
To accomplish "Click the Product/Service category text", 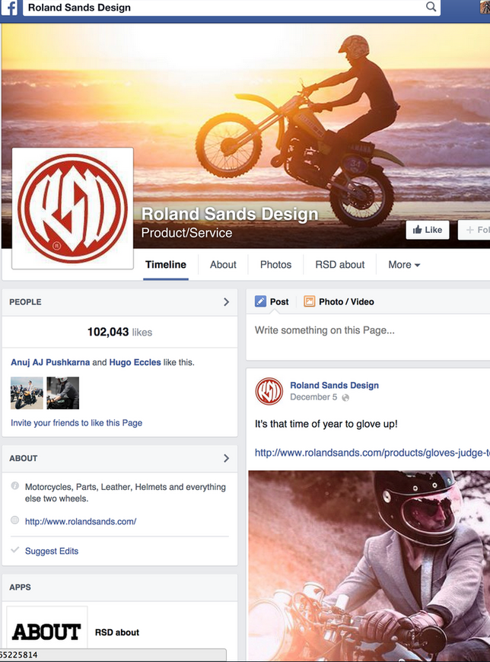I will [186, 233].
